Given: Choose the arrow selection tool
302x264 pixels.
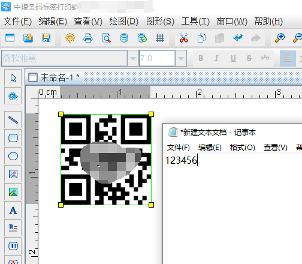Looking at the screenshot, I should 13,78.
